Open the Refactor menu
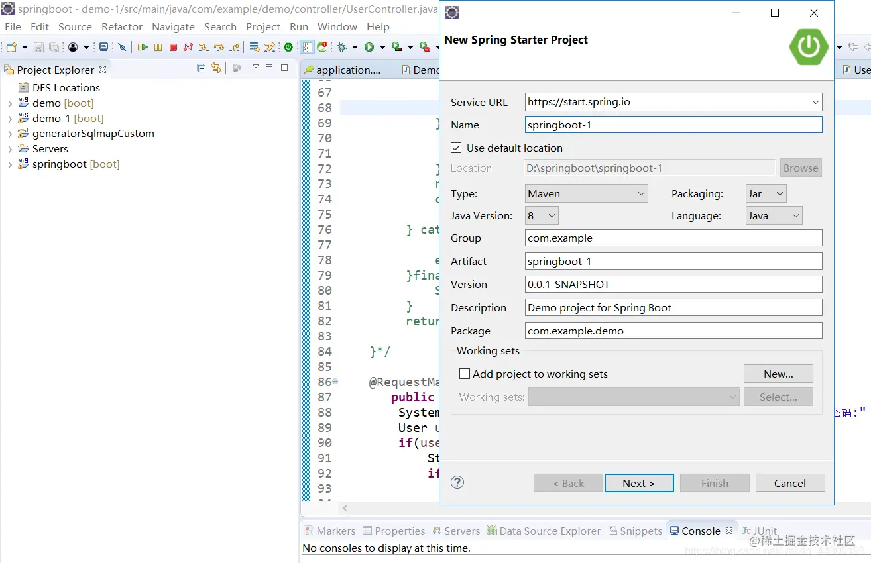This screenshot has width=871, height=563. tap(122, 26)
